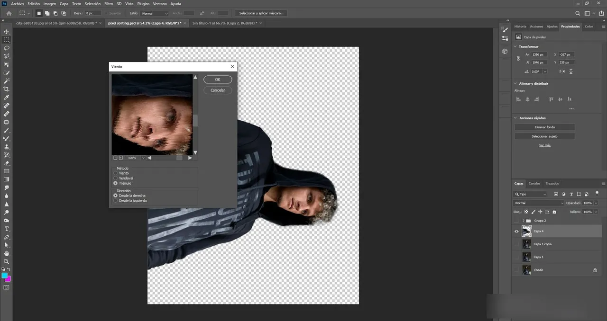Hide Capa 4 layer visibility
Viewport: 607px width, 321px height.
click(517, 231)
